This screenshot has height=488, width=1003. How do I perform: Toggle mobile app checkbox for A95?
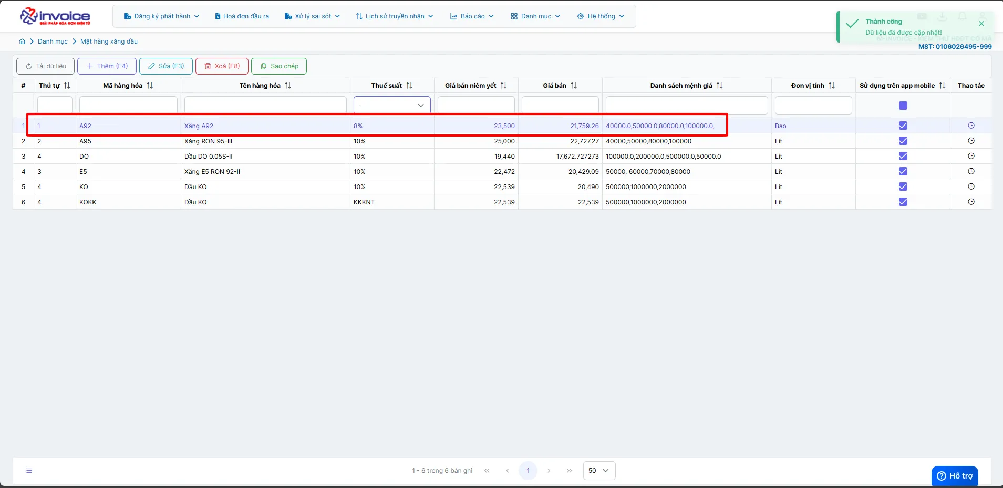903,141
